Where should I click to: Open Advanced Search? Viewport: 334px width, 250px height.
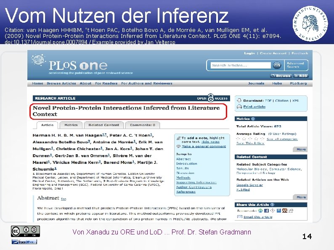pyautogui.click(x=295, y=65)
